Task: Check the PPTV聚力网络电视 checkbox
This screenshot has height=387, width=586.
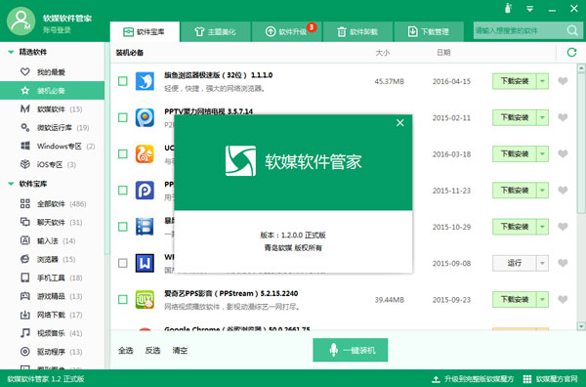Action: (123, 117)
